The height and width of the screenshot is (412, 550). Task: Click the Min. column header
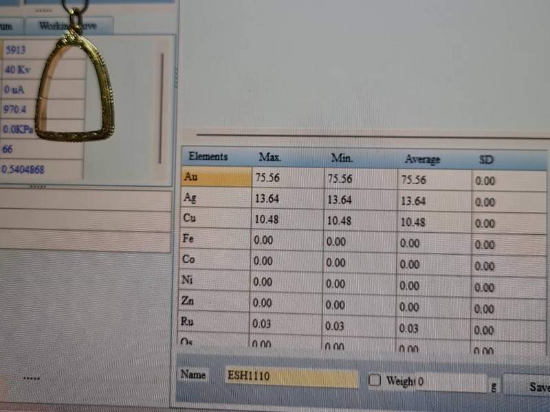pos(342,158)
